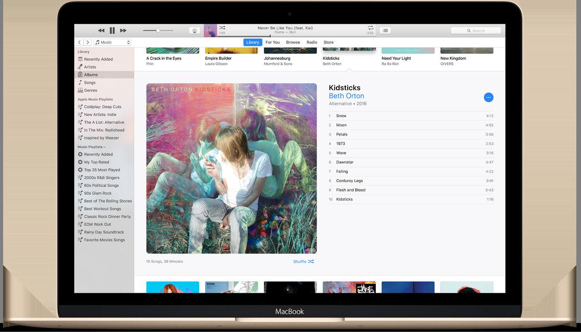Click the now playing album art thumbnail
581x332 pixels.
[x=210, y=30]
